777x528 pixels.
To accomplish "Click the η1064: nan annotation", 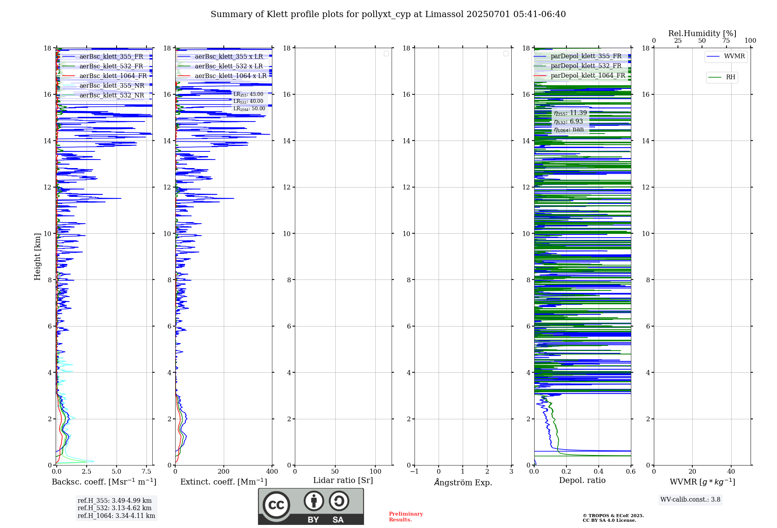I will 569,130.
